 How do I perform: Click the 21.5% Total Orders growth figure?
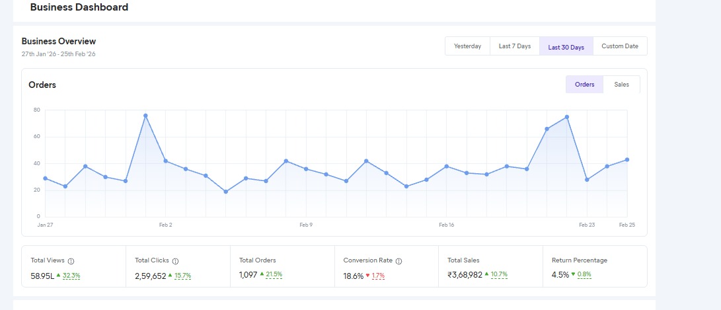274,275
